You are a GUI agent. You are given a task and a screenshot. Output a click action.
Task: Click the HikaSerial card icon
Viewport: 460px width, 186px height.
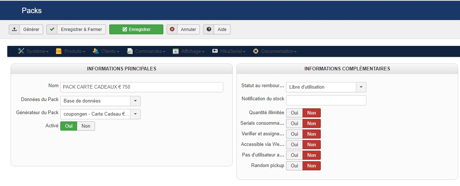[x=215, y=51]
